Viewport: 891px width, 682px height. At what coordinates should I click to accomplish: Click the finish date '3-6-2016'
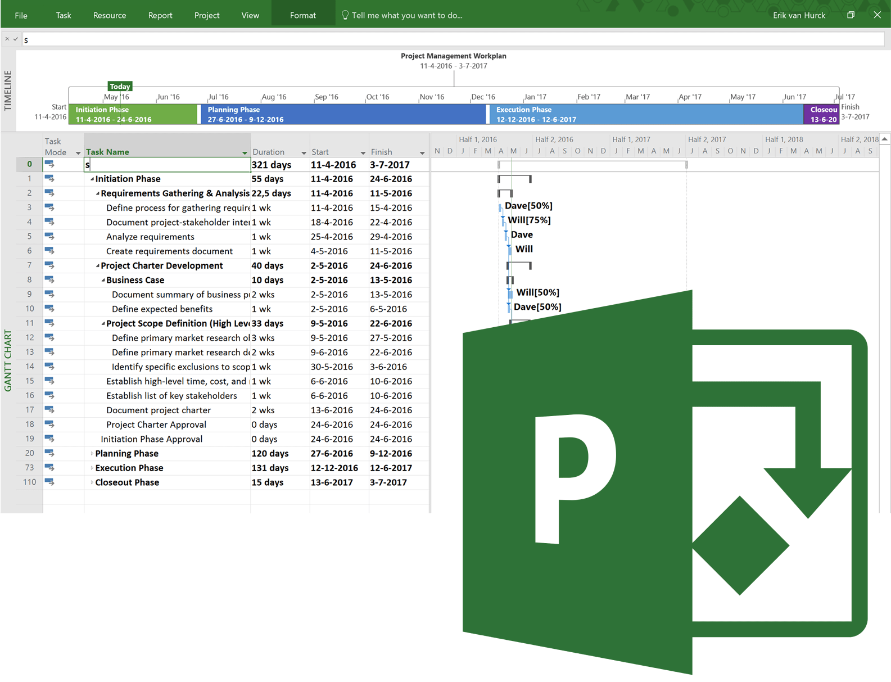coord(388,367)
